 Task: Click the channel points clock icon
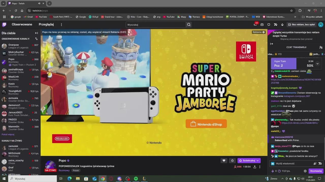[x=279, y=171]
